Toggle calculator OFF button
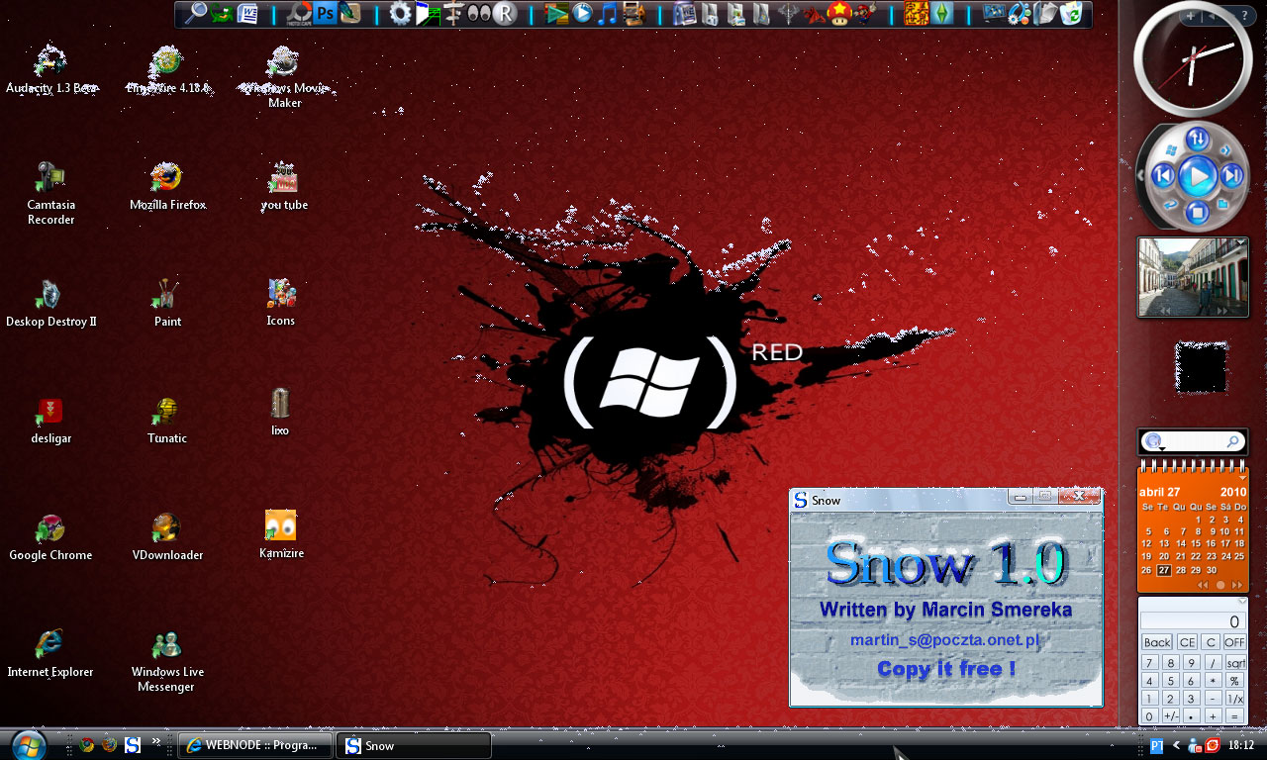This screenshot has height=760, width=1267. (x=1235, y=642)
